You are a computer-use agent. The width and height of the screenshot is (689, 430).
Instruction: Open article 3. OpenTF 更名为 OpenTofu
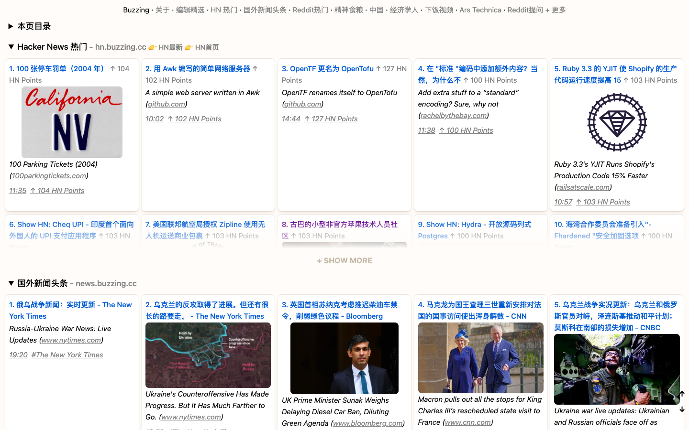coord(328,68)
